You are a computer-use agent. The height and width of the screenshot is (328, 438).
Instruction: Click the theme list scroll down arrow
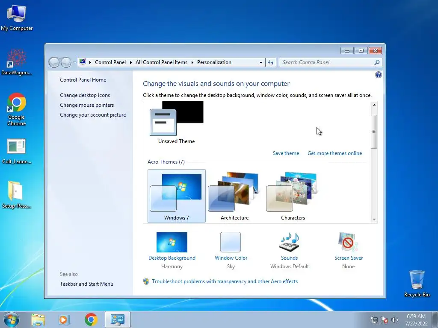[x=374, y=220]
